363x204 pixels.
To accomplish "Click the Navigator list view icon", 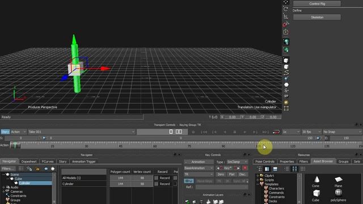I will (x=21, y=169).
